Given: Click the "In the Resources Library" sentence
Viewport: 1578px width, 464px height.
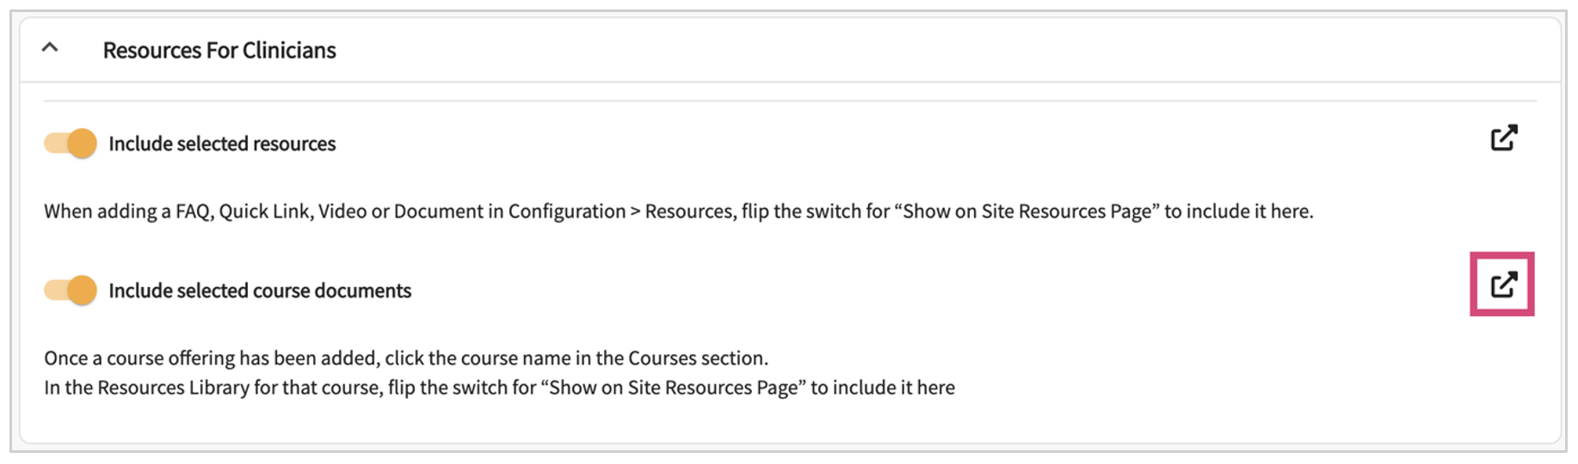Looking at the screenshot, I should [499, 388].
